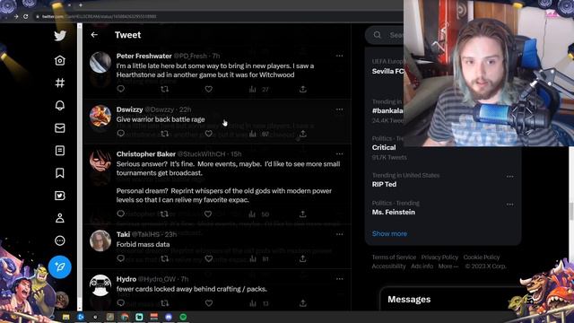The width and height of the screenshot is (574, 323).
Task: Open Cookie Policy link
Action: (482, 258)
